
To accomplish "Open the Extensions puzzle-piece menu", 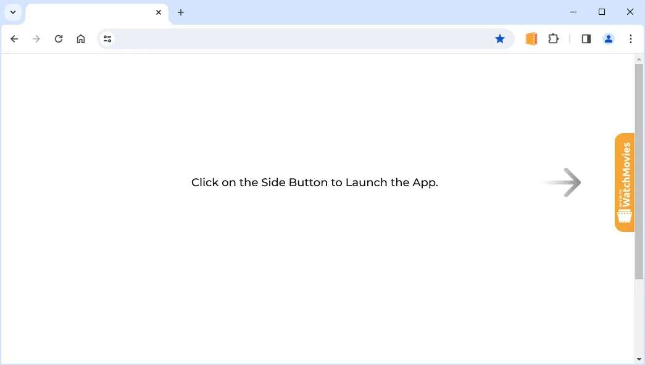I will pyautogui.click(x=553, y=39).
